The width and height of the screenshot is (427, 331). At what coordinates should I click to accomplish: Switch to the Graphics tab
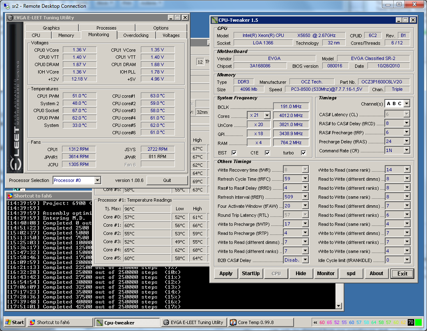pyautogui.click(x=51, y=28)
